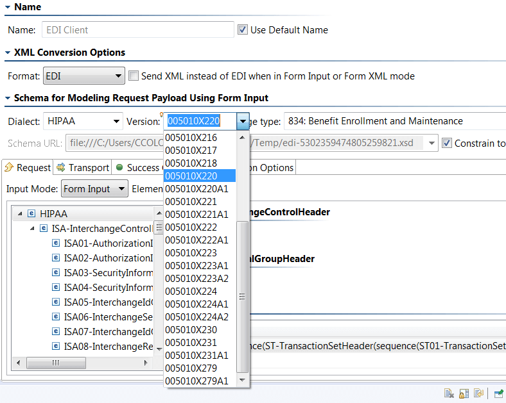
Task: Select version 005010X221 from list
Action: 200,201
